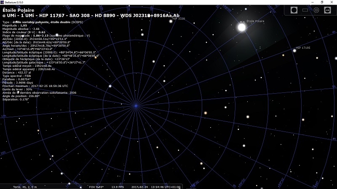Select the orange star right of grid center
The image size is (337, 189).
pyautogui.click(x=206, y=113)
